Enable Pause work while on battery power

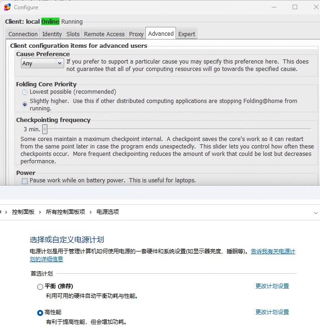(25, 181)
